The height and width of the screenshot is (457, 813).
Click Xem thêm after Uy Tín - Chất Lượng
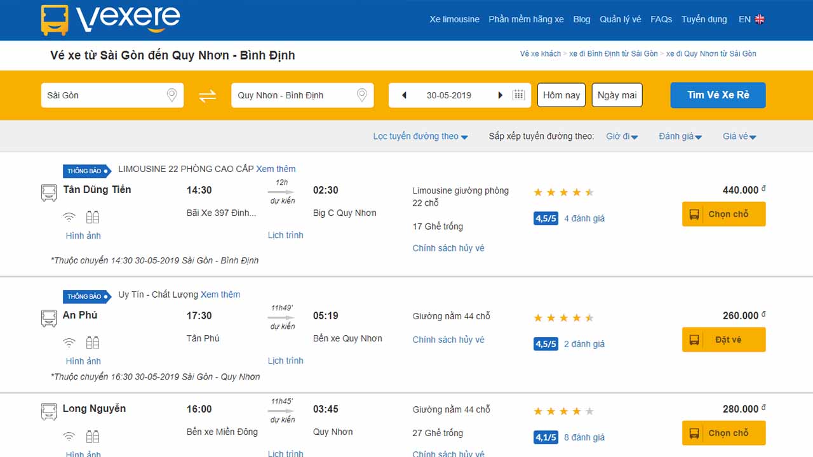pyautogui.click(x=220, y=295)
